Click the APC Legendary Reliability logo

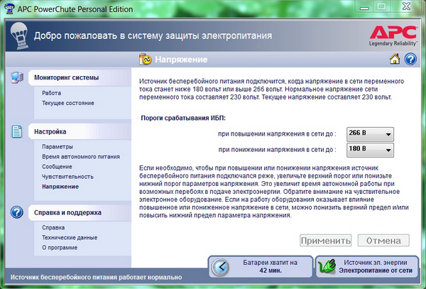tap(393, 36)
